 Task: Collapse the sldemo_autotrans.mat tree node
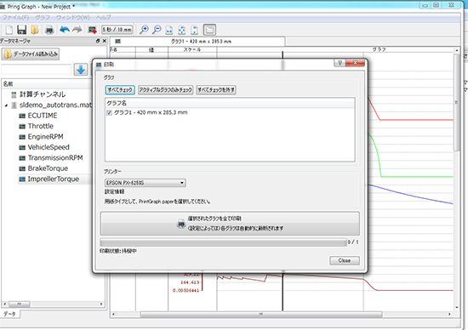point(6,105)
